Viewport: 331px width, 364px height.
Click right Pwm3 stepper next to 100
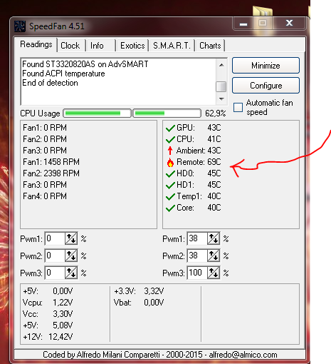click(214, 273)
